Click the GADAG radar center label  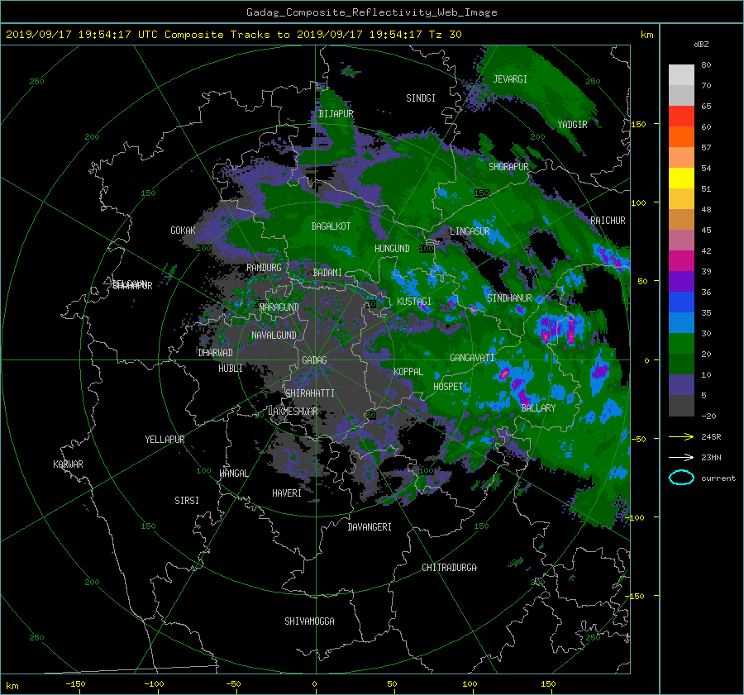click(x=315, y=360)
